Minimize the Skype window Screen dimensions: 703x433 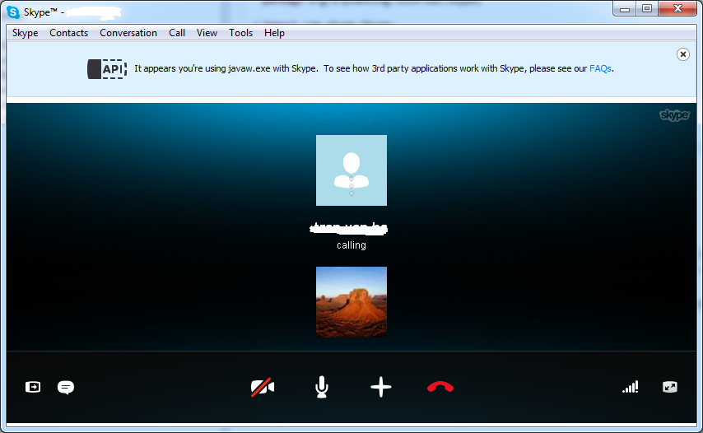pos(625,8)
